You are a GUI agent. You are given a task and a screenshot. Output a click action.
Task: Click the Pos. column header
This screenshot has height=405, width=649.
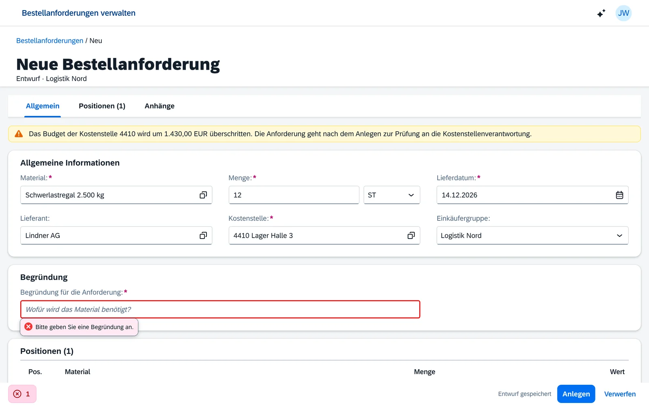click(x=35, y=372)
